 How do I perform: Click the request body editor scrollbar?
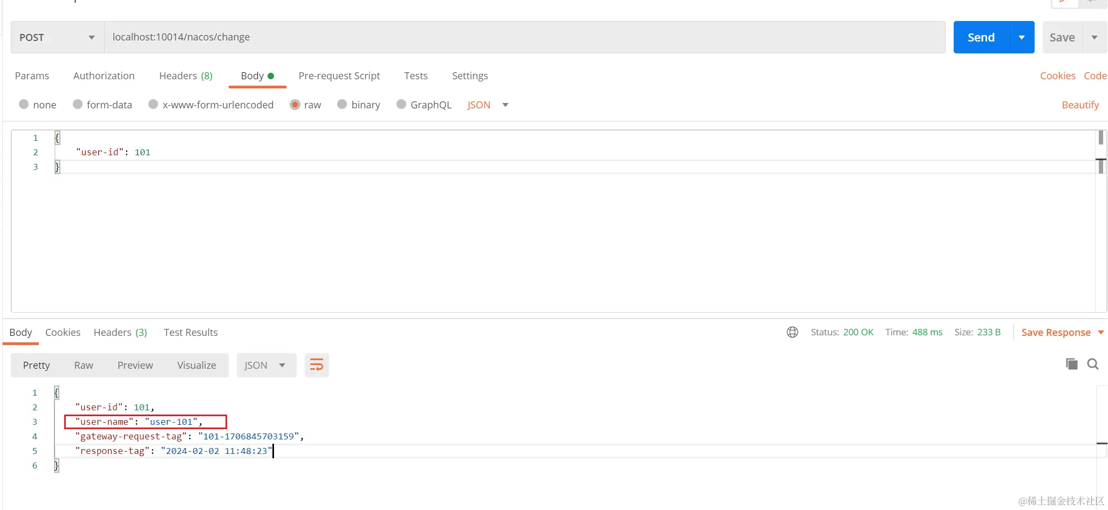[x=1100, y=220]
